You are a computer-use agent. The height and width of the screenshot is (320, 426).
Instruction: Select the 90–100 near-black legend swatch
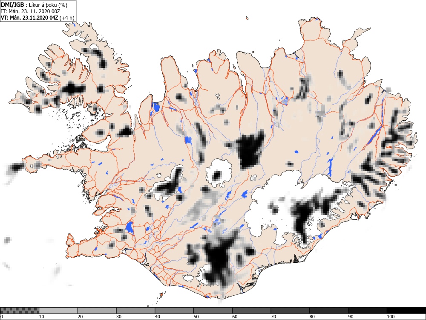point(367,311)
